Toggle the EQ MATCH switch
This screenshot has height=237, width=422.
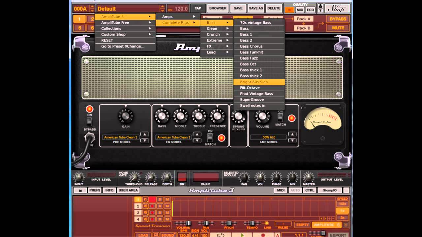[210, 138]
